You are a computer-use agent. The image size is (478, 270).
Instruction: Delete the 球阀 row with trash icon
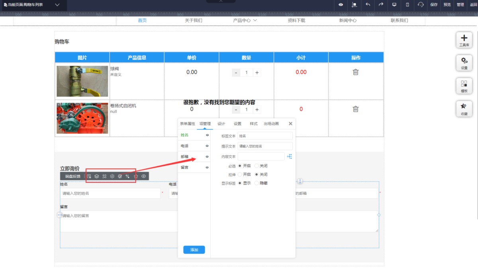tap(356, 72)
